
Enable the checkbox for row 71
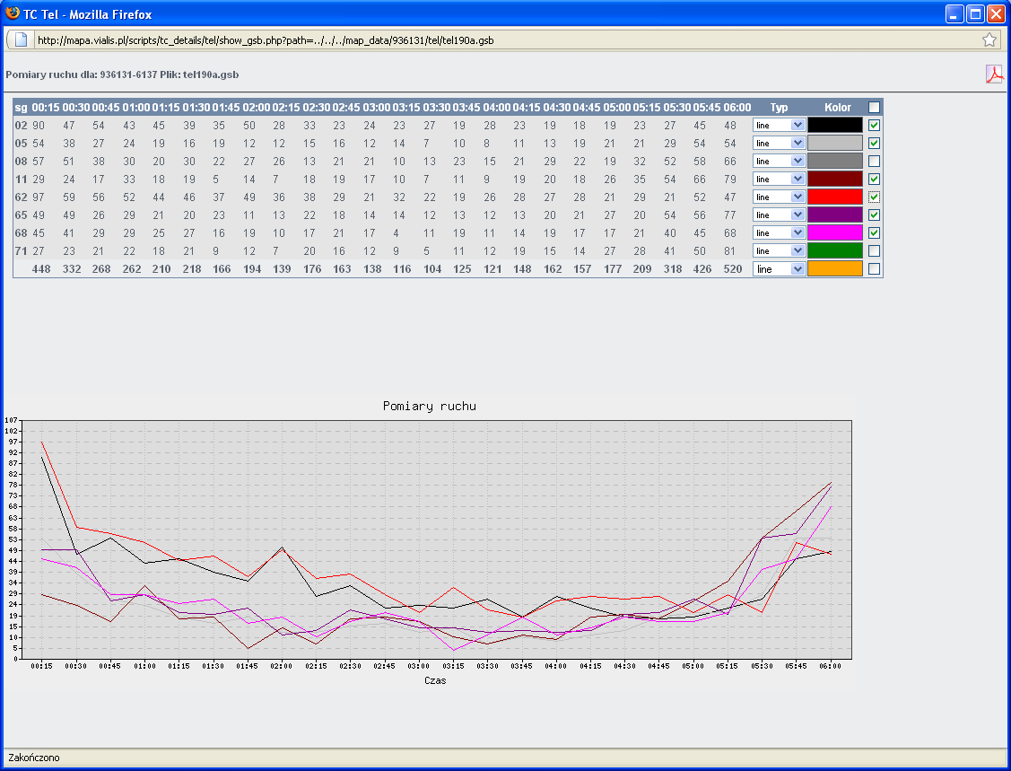click(x=874, y=251)
